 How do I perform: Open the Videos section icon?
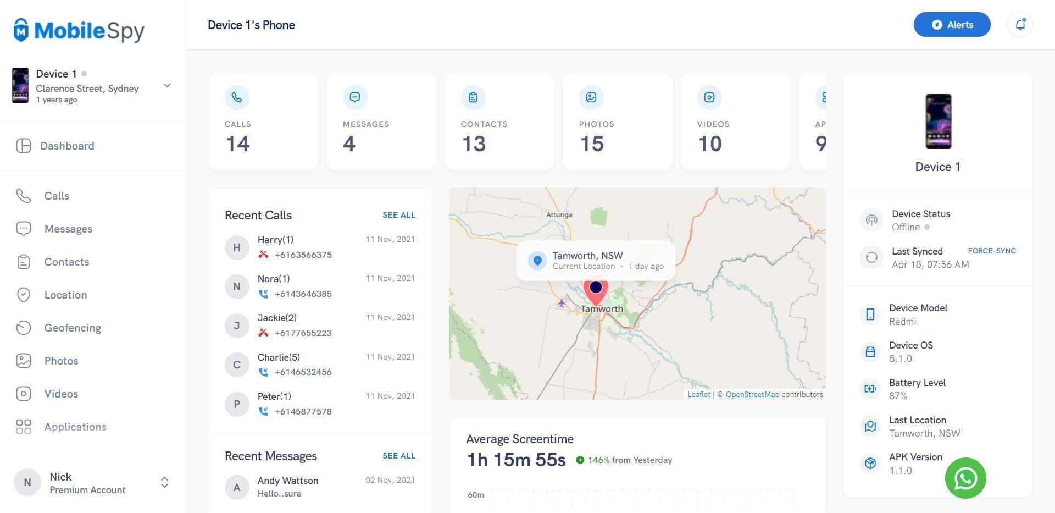[24, 394]
